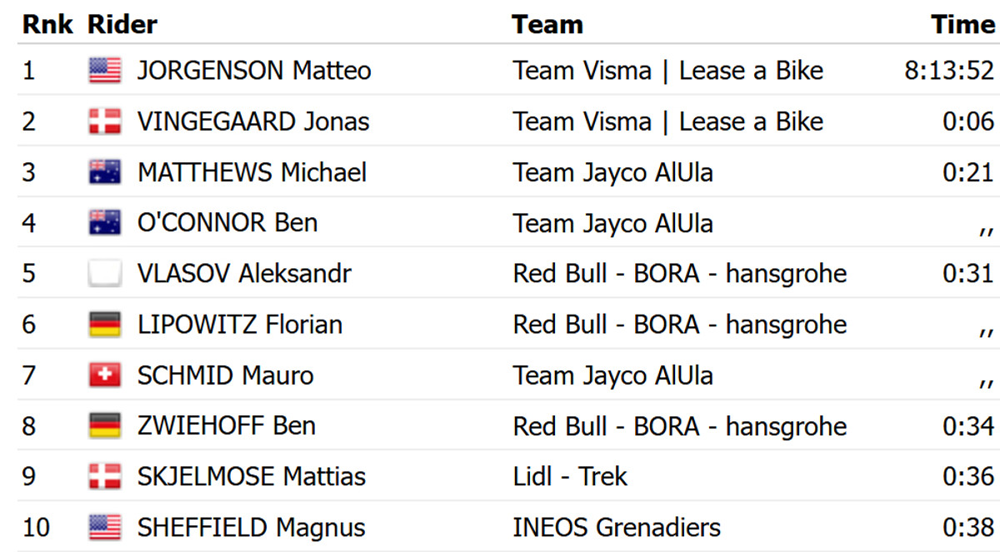Click the Swiss flag beside Schmid
Screen dimensions: 1000x552
pos(105,375)
